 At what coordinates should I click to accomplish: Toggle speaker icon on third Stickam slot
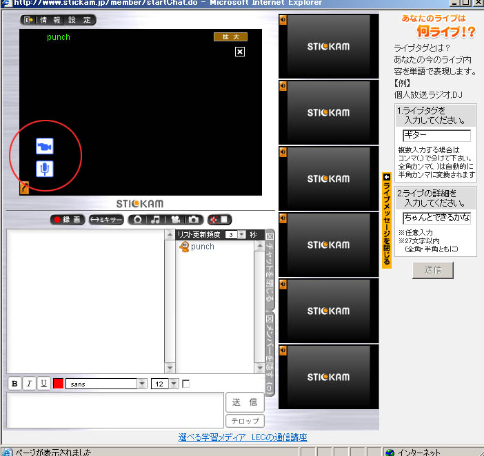[x=283, y=152]
